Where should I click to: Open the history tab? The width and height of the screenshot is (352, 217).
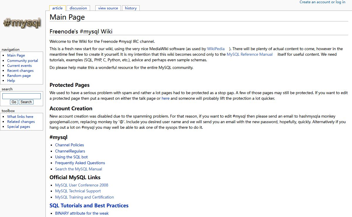pos(131,8)
